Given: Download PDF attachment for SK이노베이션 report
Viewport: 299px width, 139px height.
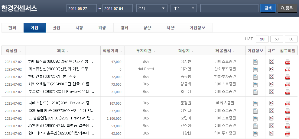Looking at the screenshot, I should 288,111.
